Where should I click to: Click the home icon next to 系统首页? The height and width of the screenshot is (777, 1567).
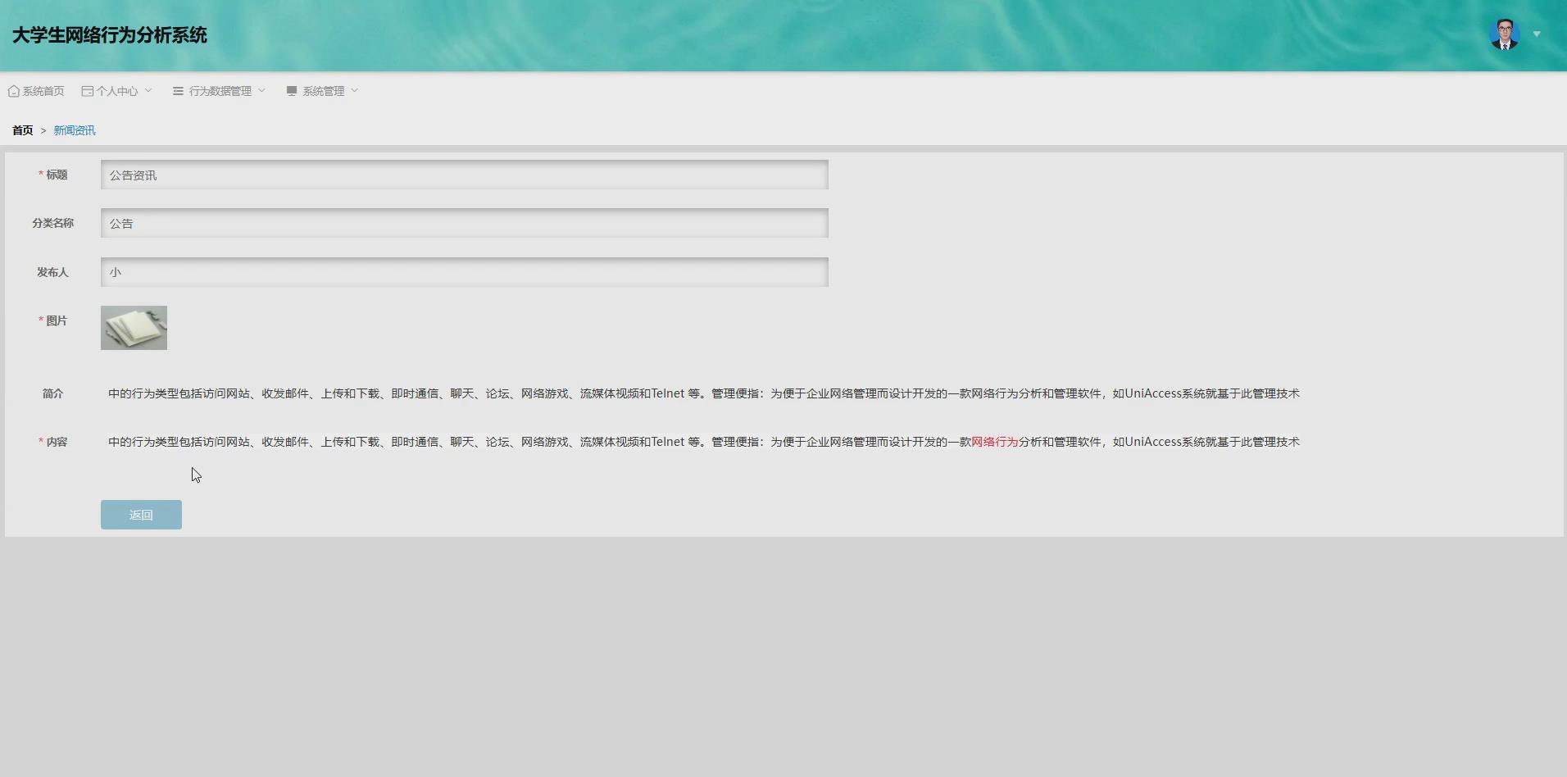[x=14, y=91]
